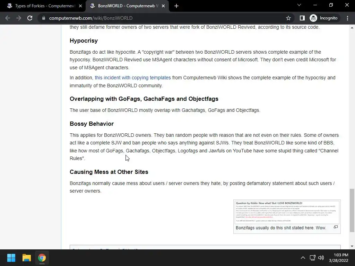Click the Bossy Behavior heading
This screenshot has width=355, height=266.
(92, 124)
